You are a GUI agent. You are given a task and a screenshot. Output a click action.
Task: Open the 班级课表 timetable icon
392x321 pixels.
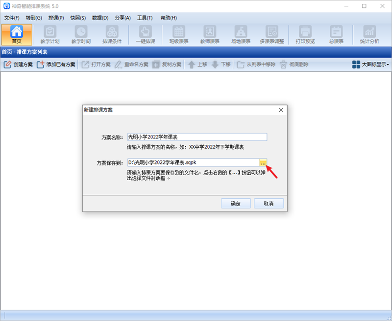pyautogui.click(x=179, y=34)
